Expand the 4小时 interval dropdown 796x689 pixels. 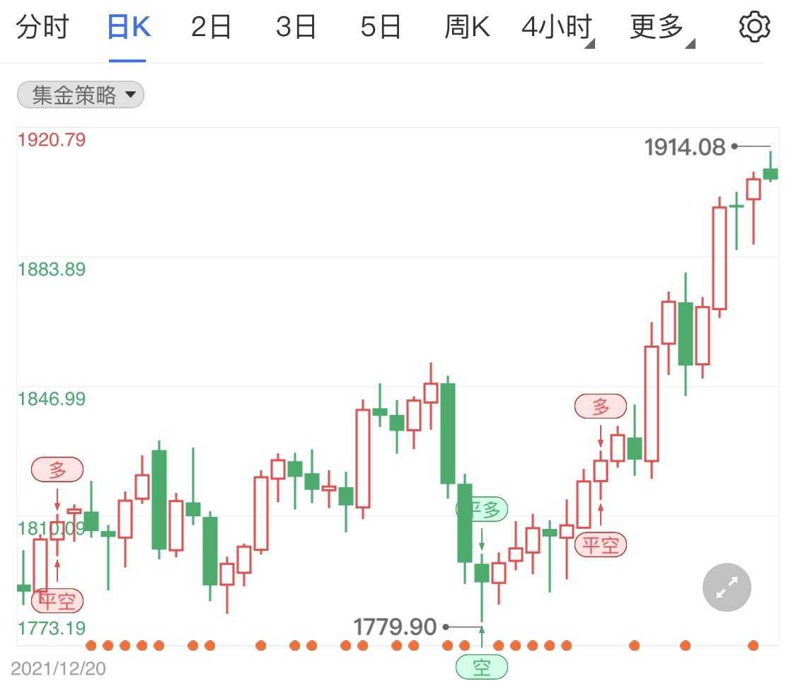click(558, 28)
